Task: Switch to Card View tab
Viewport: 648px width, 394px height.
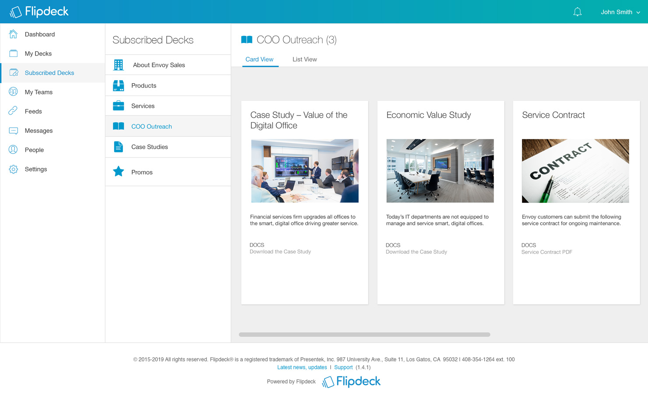Action: click(x=259, y=60)
